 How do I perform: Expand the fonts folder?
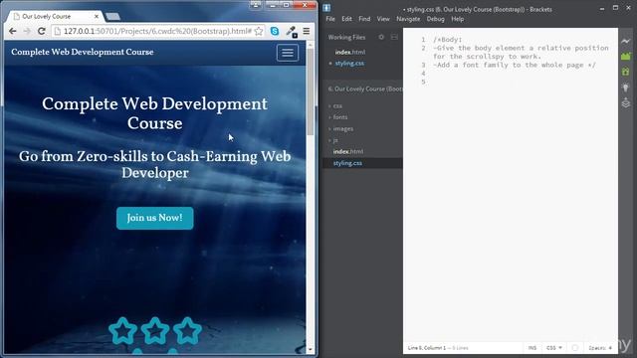340,117
